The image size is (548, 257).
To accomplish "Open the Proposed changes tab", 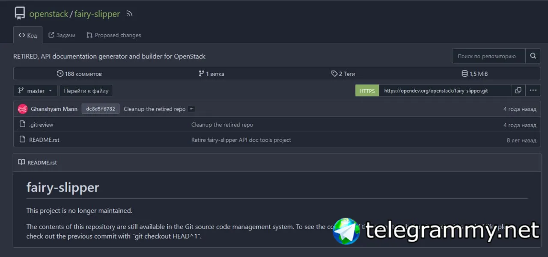I will pyautogui.click(x=114, y=35).
